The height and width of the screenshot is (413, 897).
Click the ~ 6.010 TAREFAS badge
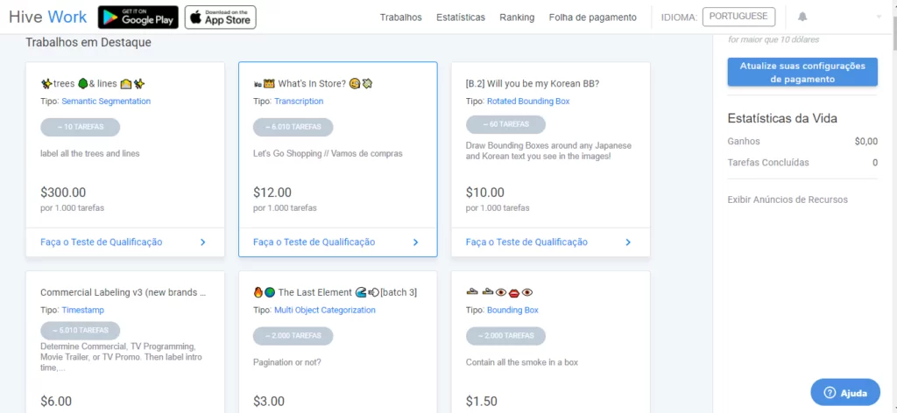click(x=293, y=127)
